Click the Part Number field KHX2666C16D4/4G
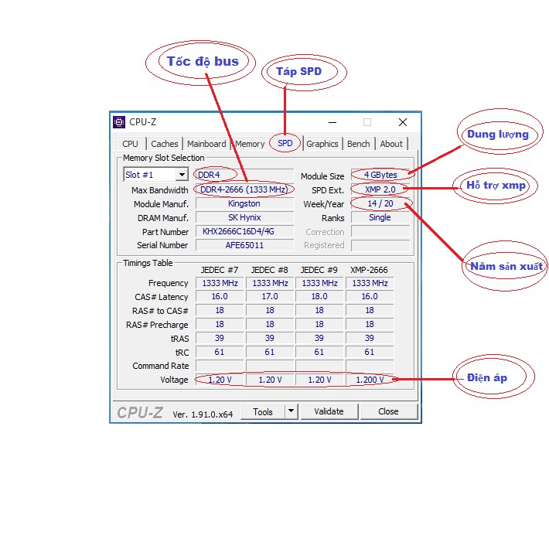The width and height of the screenshot is (549, 549). click(244, 231)
